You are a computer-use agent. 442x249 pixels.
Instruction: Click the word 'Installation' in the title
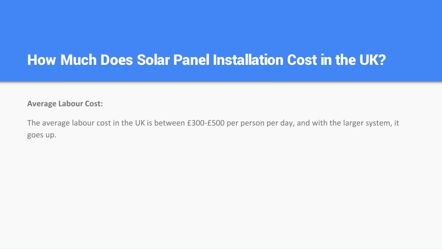[248, 60]
